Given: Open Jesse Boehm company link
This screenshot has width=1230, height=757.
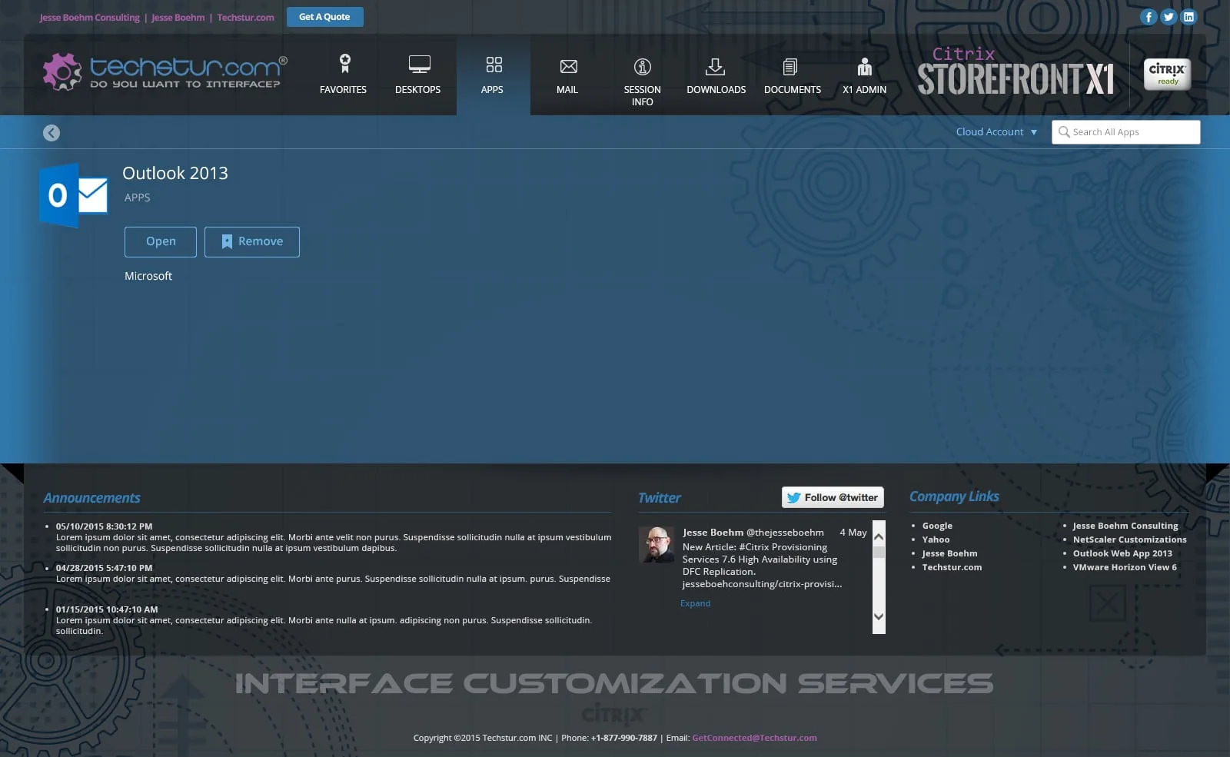Looking at the screenshot, I should 949,553.
